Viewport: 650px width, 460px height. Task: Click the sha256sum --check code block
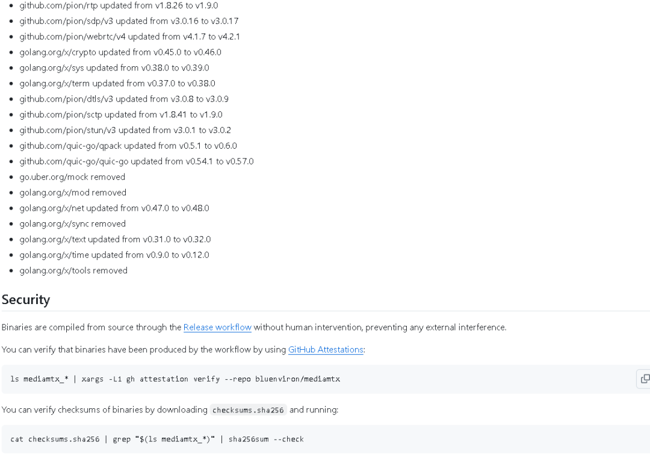pos(157,439)
